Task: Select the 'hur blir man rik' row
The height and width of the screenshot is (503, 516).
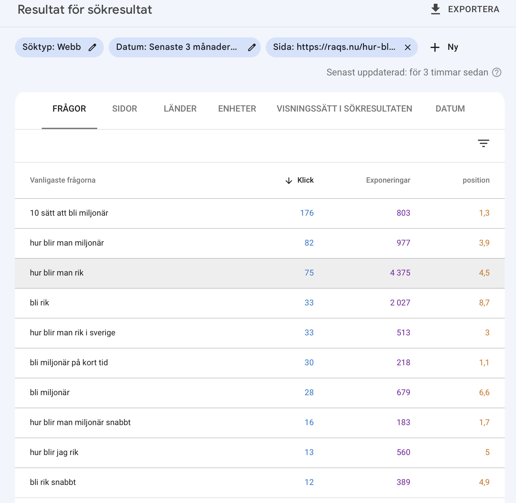Action: tap(57, 273)
